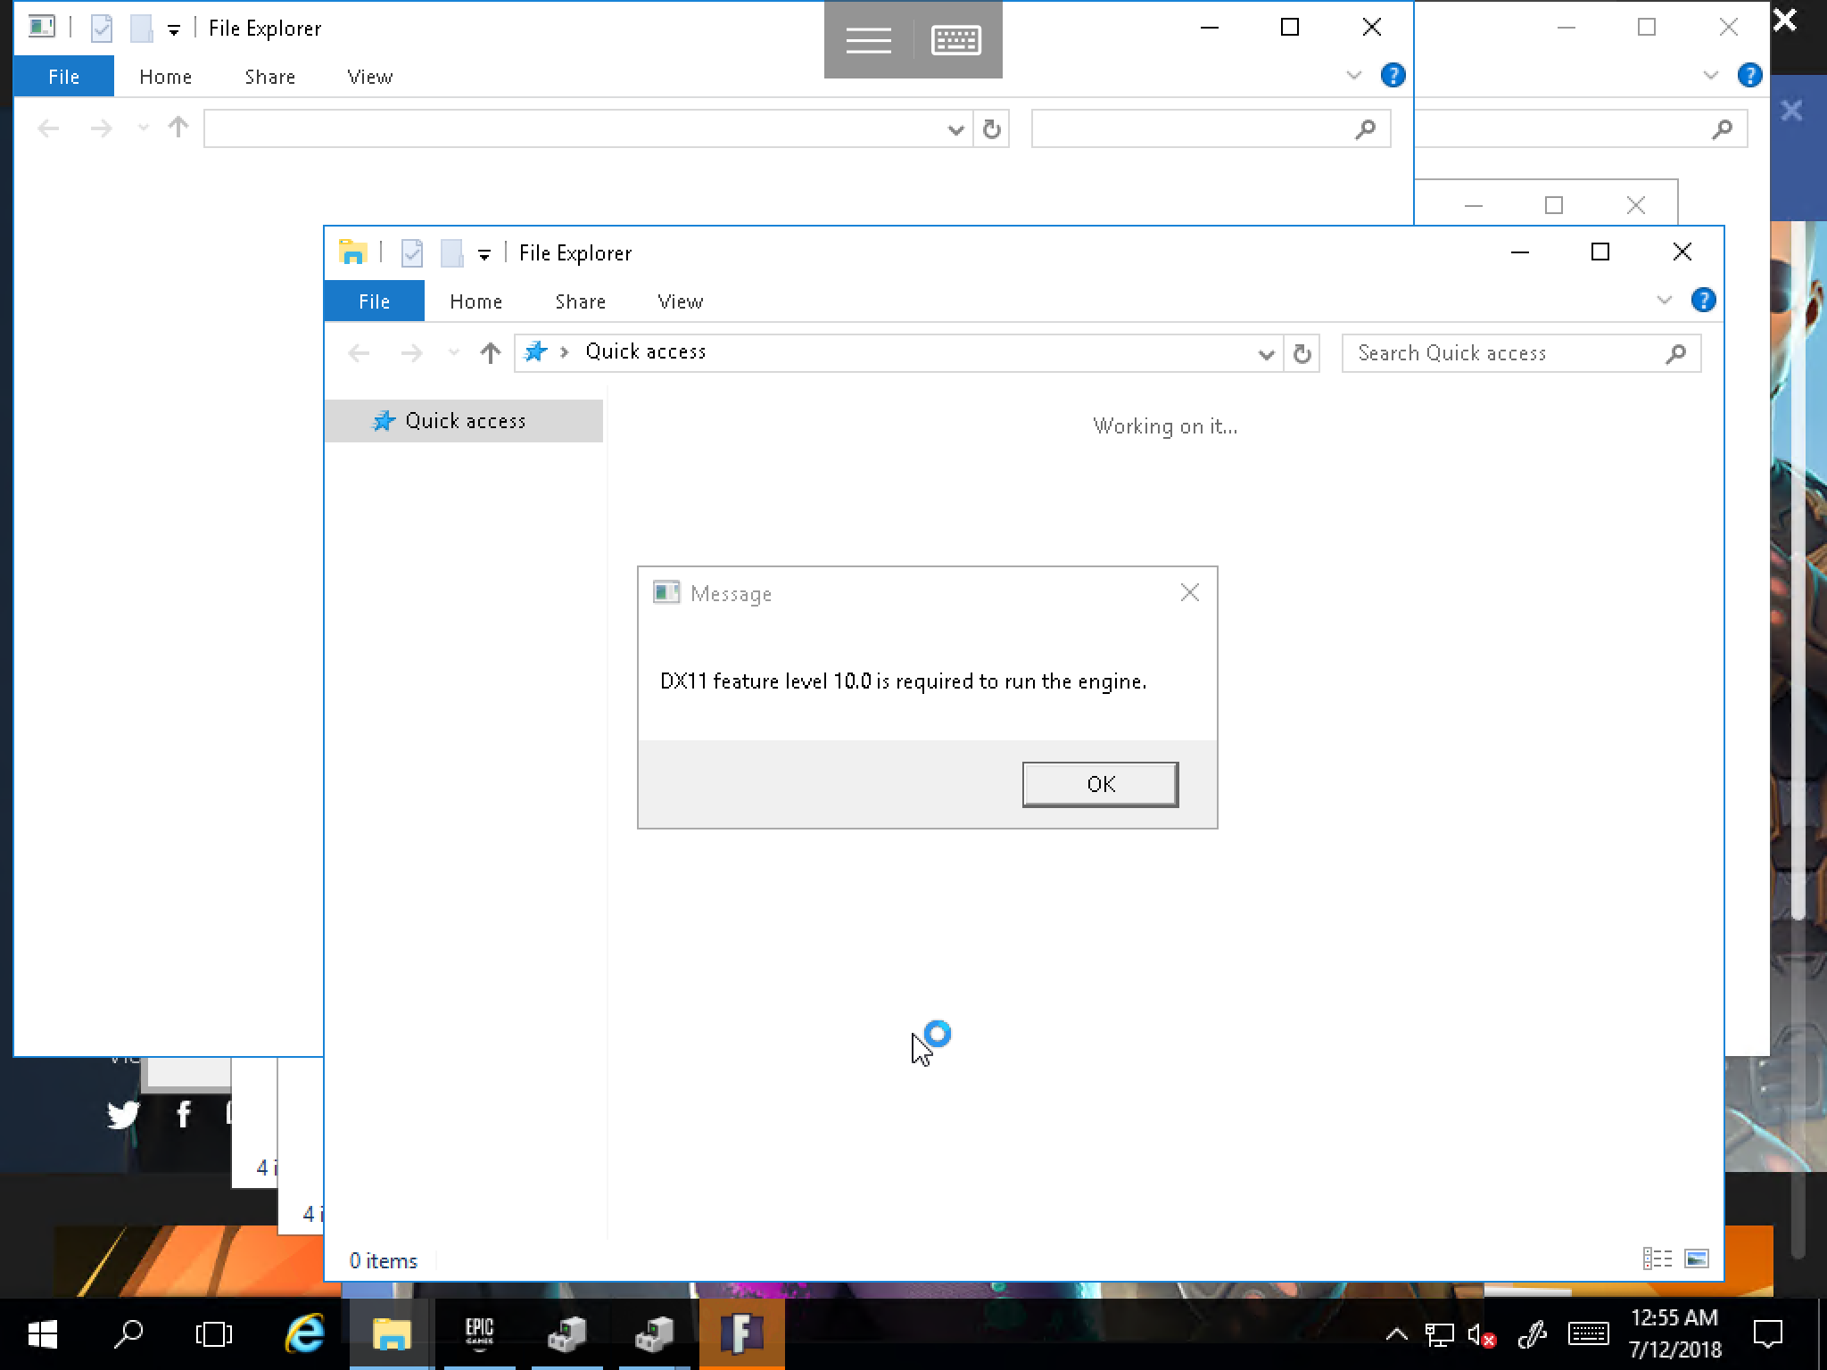
Task: Expand the ribbon in front File Explorer
Action: coord(1664,300)
